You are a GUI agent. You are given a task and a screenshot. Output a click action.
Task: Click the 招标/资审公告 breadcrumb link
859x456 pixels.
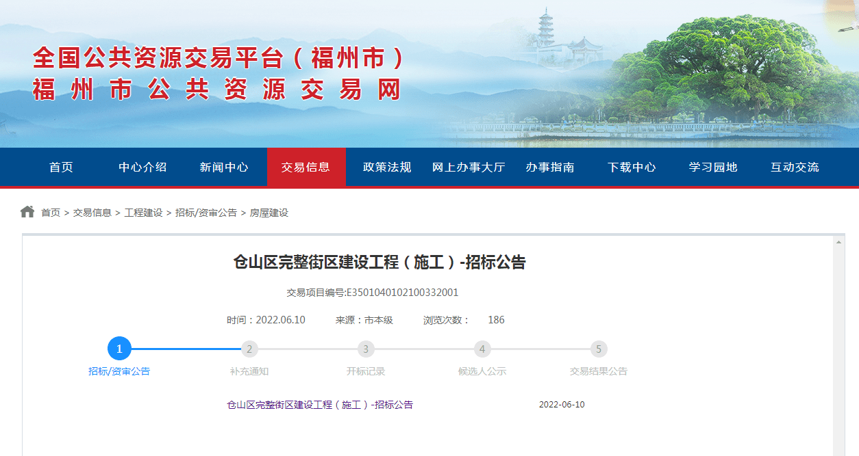[206, 213]
